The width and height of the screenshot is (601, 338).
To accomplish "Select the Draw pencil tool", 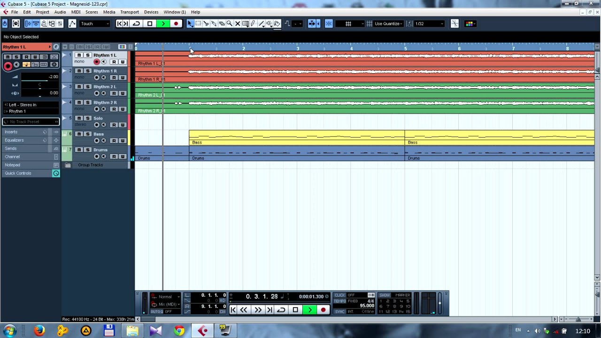I will pyautogui.click(x=253, y=23).
